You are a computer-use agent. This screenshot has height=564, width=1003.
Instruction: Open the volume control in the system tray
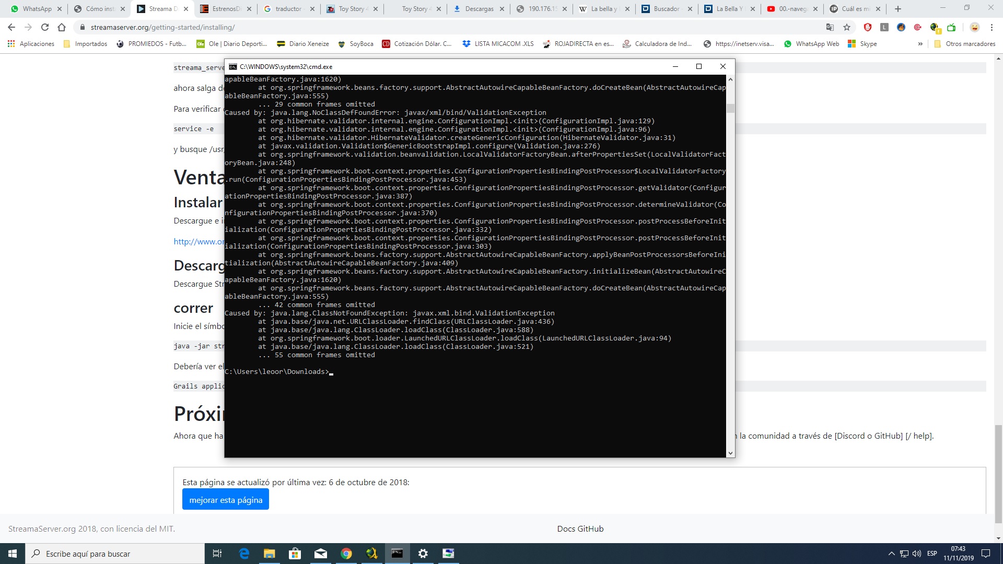pos(916,553)
